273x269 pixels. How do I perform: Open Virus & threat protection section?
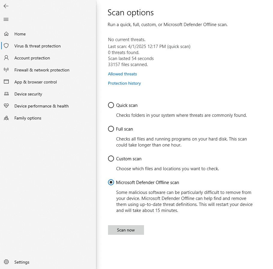click(37, 46)
